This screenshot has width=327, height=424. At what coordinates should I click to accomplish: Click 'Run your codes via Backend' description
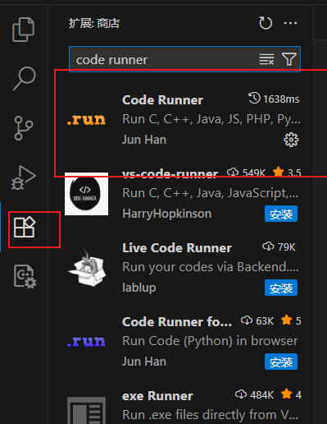(x=211, y=267)
